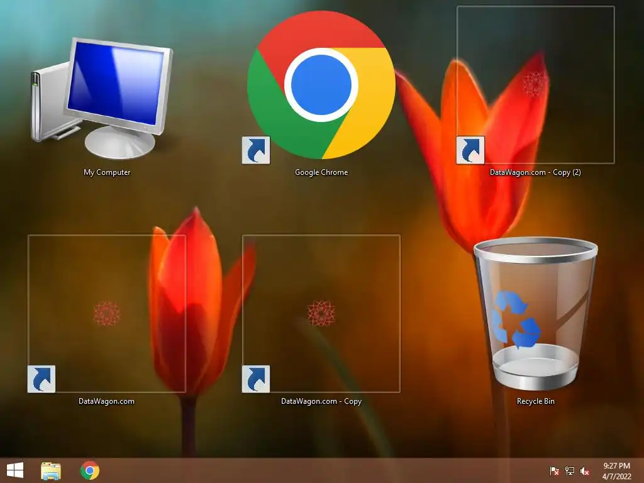Click the "4/7/2022" date in the taskbar

pos(616,477)
